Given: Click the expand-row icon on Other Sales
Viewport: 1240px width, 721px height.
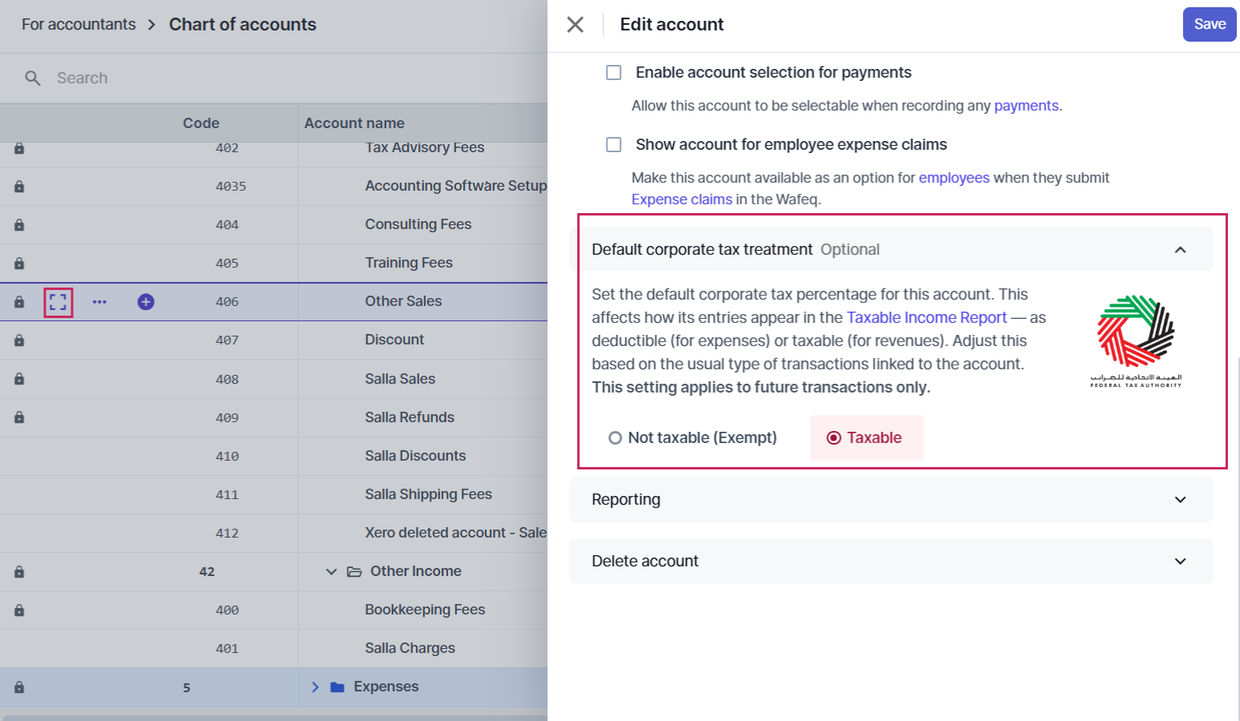Looking at the screenshot, I should [59, 302].
